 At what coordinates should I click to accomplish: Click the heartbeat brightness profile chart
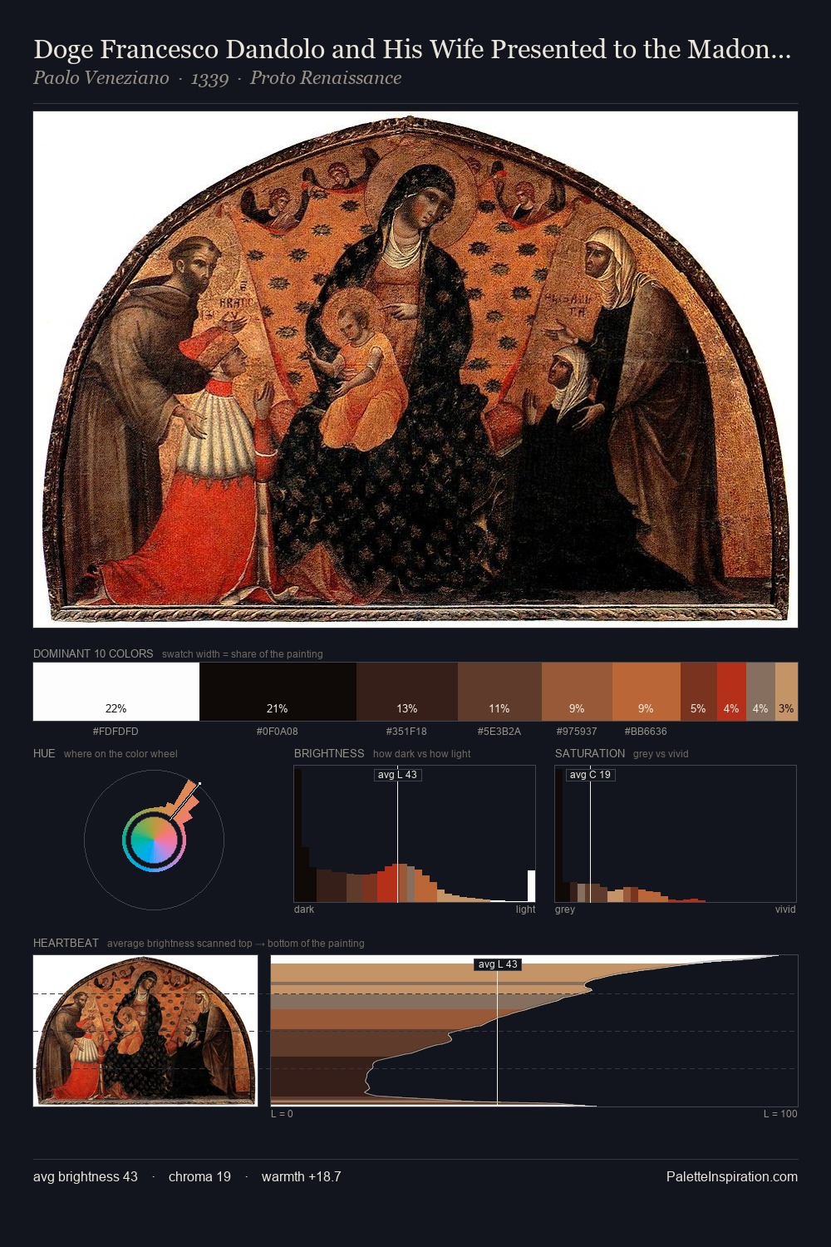(x=534, y=1031)
